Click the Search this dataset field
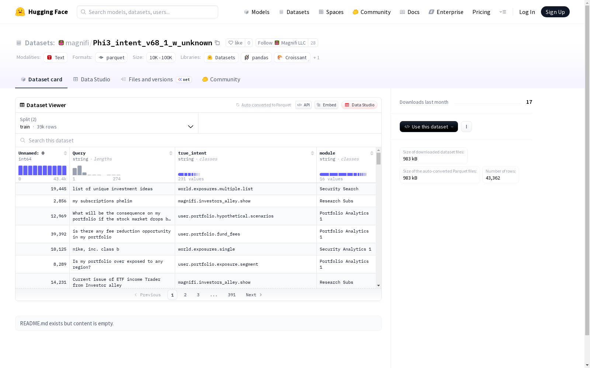The height and width of the screenshot is (368, 590). click(198, 140)
